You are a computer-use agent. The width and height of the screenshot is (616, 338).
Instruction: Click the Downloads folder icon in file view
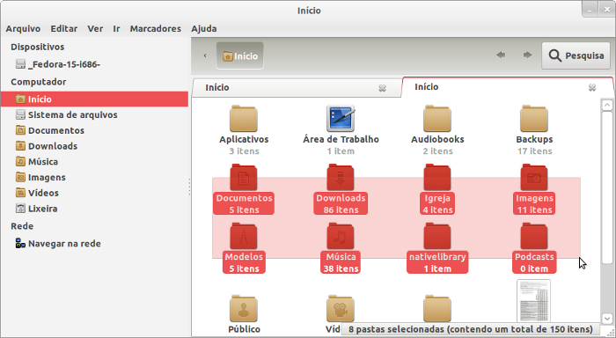[341, 177]
